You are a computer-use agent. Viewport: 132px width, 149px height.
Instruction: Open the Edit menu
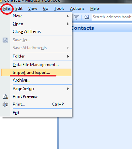[19, 8]
